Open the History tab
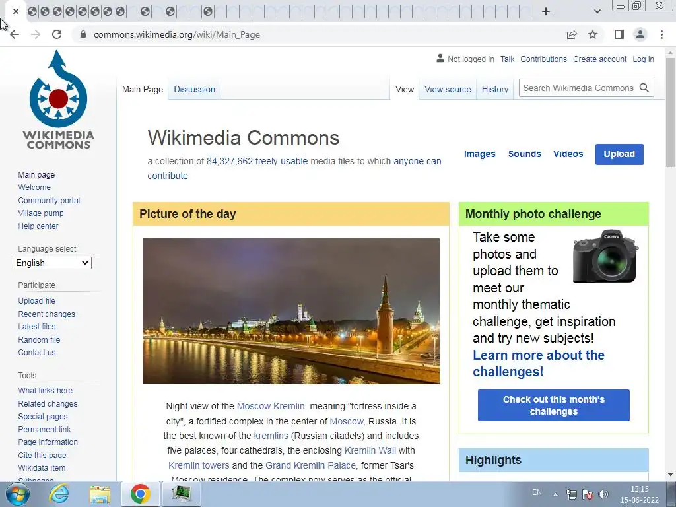The height and width of the screenshot is (507, 676). [x=495, y=89]
